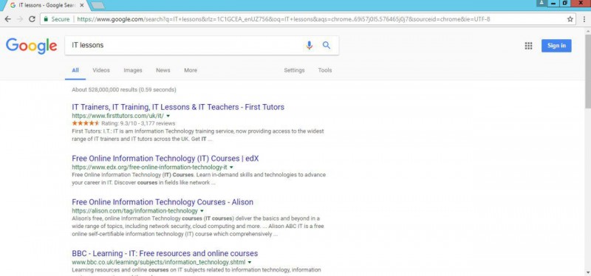Screen dimensions: 591x276
Task: Click the bbc.co.uk green URL text
Action: tap(158, 262)
